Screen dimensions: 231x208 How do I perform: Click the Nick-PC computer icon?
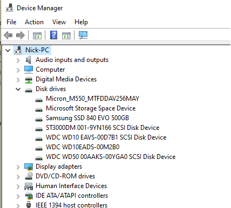pos(18,50)
